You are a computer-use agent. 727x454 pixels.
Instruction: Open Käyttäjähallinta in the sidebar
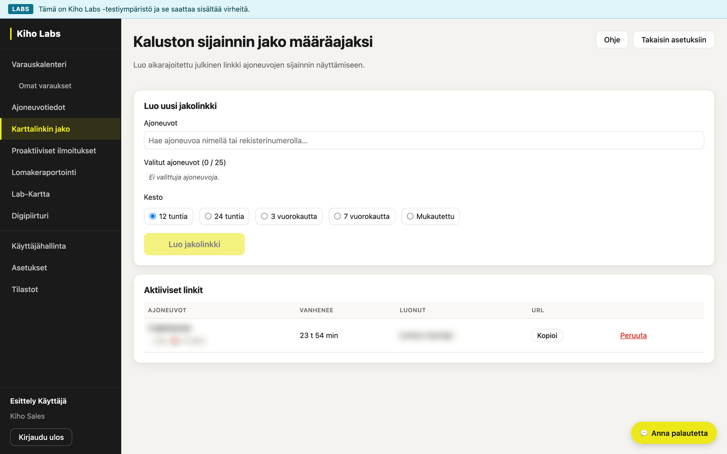tap(60, 246)
